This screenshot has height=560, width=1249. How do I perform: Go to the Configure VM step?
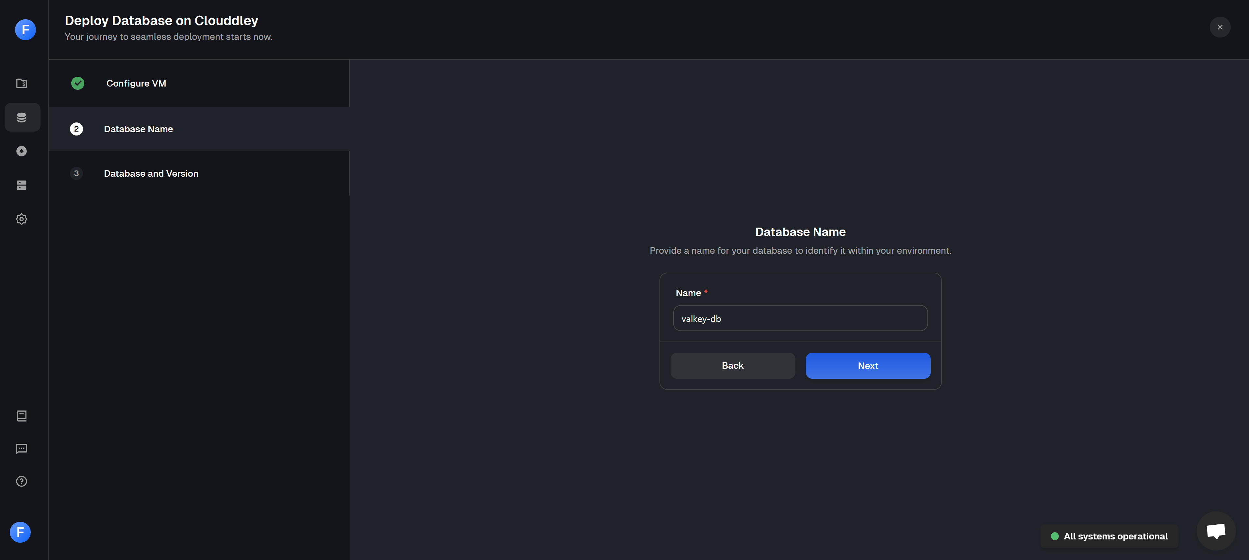click(136, 83)
